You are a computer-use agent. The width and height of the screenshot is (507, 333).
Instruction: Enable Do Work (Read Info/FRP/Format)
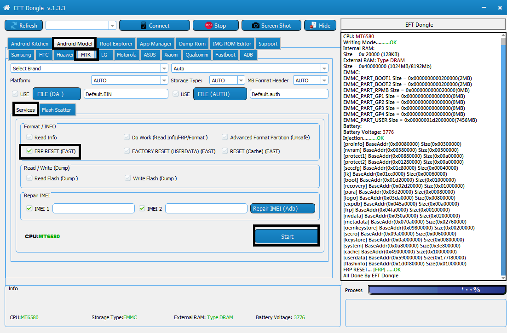click(127, 137)
